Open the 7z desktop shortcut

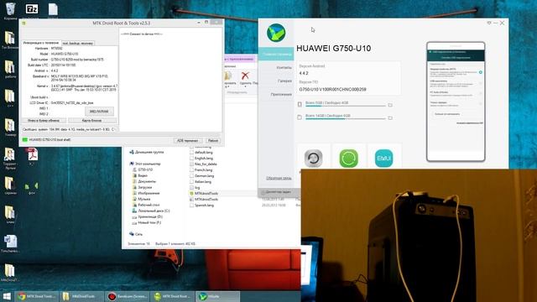(x=32, y=9)
